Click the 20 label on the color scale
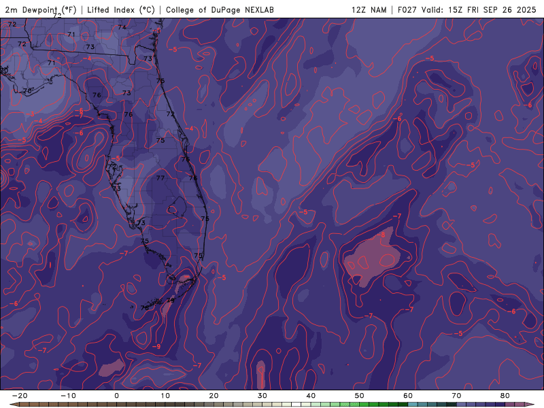This screenshot has width=544, height=408. coord(214,396)
